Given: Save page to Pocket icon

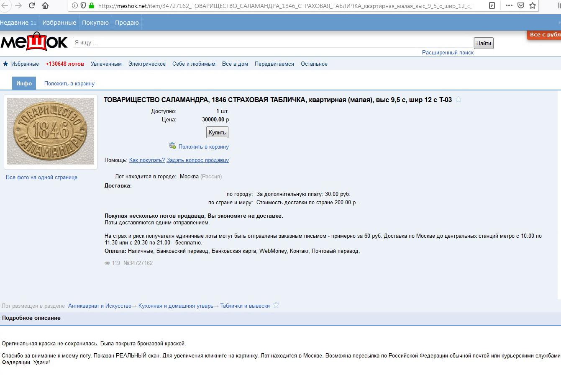Looking at the screenshot, I should [x=521, y=5].
